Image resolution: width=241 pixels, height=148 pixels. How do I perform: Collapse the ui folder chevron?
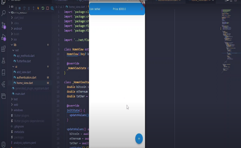pos(13,66)
